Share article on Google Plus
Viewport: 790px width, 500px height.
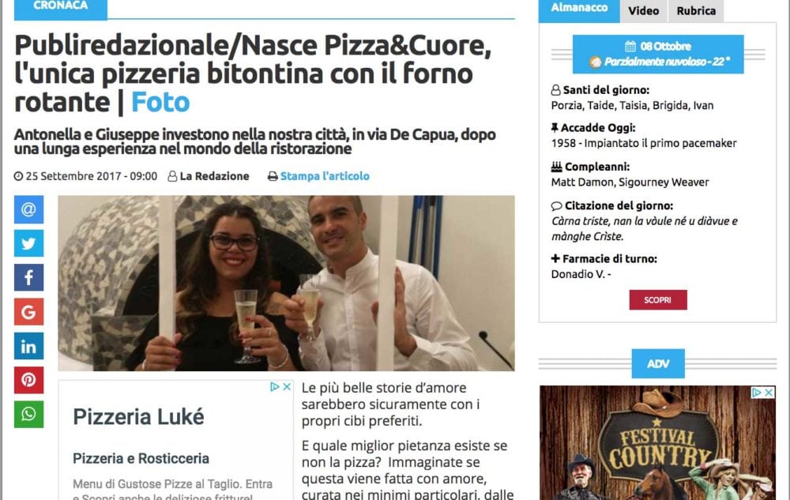pos(28,312)
